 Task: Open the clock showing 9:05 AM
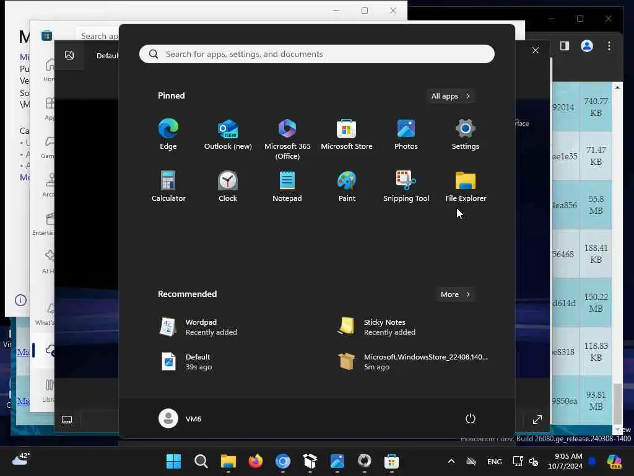point(566,461)
